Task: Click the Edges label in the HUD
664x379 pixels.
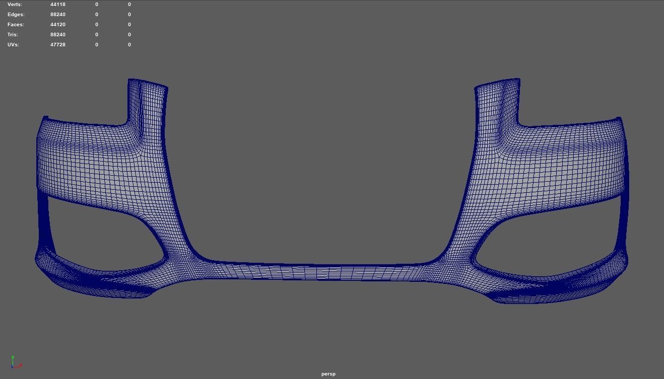Action: point(16,14)
